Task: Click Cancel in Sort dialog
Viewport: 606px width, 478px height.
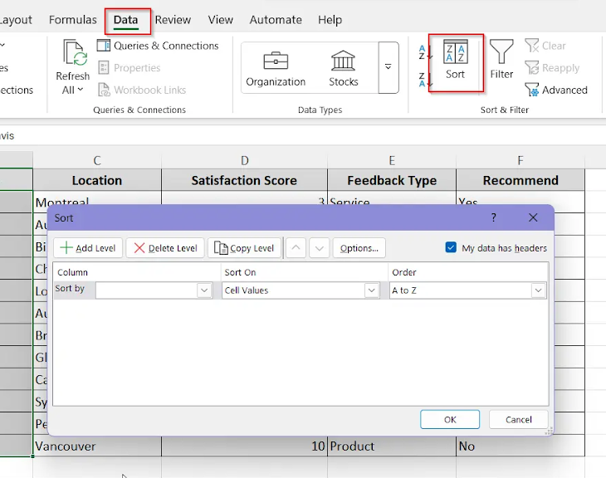Action: [518, 420]
